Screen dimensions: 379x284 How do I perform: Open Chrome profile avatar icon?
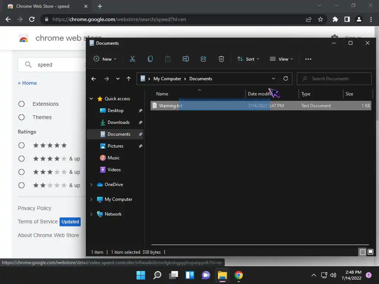[359, 19]
